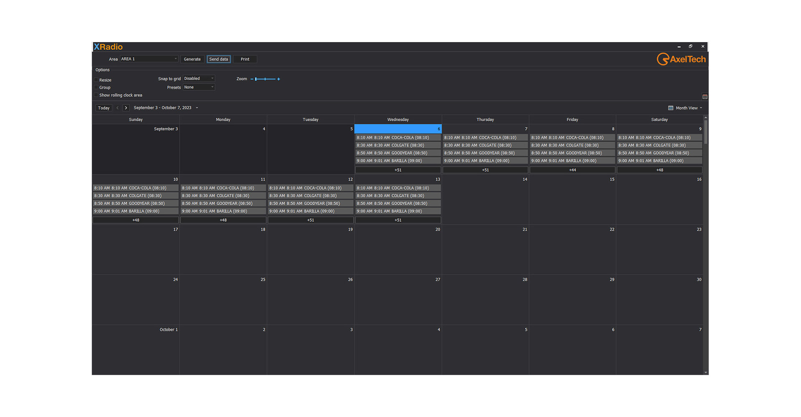This screenshot has height=417, width=801.
Task: Expand the Snap to grid dropdown
Action: tap(199, 78)
